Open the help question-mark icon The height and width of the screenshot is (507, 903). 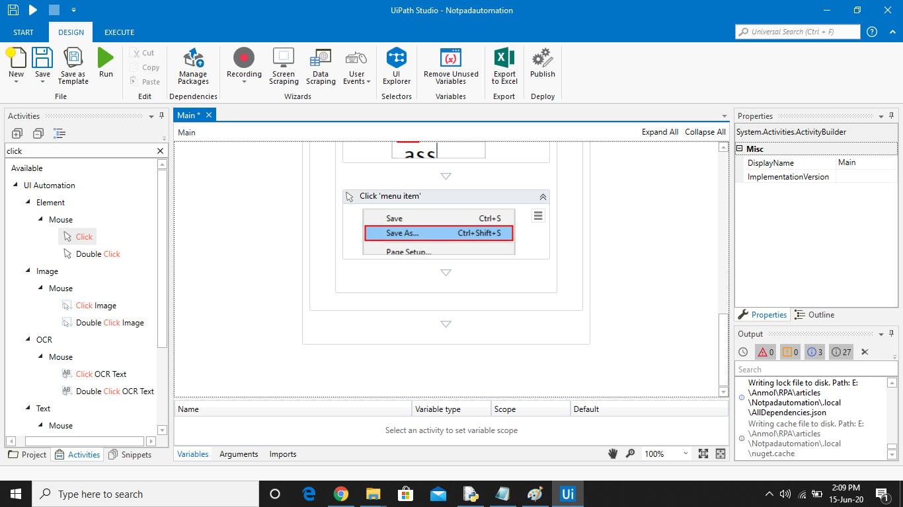[872, 32]
